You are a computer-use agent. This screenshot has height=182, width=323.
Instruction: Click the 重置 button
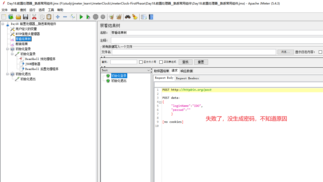(x=201, y=62)
